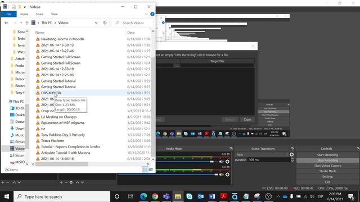Select the LU Meeting on Changes video
The height and width of the screenshot is (202, 360).
click(58, 117)
